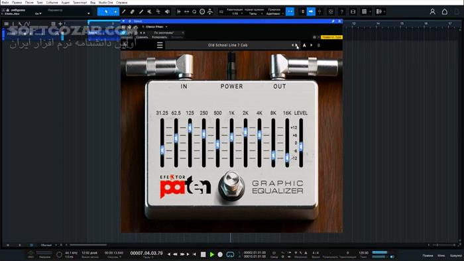Image resolution: width=464 pixels, height=261 pixels.
Task: Select the Mute tool
Action: [x=149, y=11]
